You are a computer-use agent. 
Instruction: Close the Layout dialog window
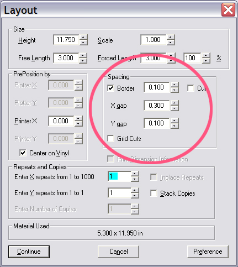tap(228, 9)
